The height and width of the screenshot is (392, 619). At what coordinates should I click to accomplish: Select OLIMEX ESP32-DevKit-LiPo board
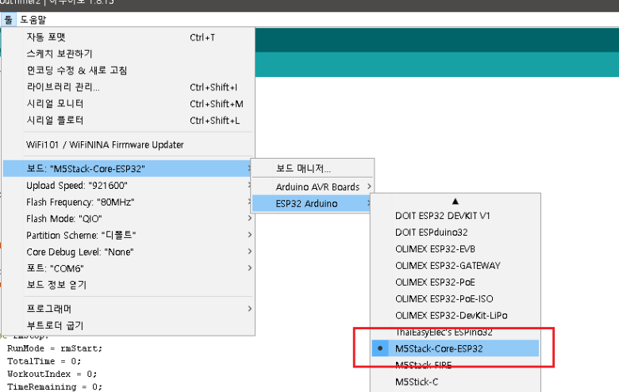[x=456, y=315]
